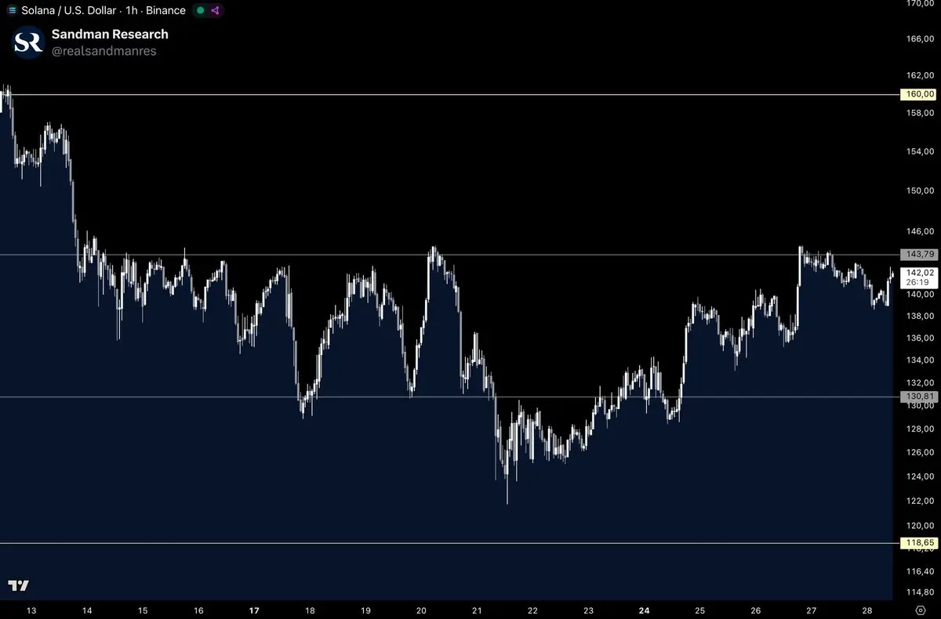The width and height of the screenshot is (941, 619).
Task: Click the TradingView logo
Action: click(x=18, y=585)
